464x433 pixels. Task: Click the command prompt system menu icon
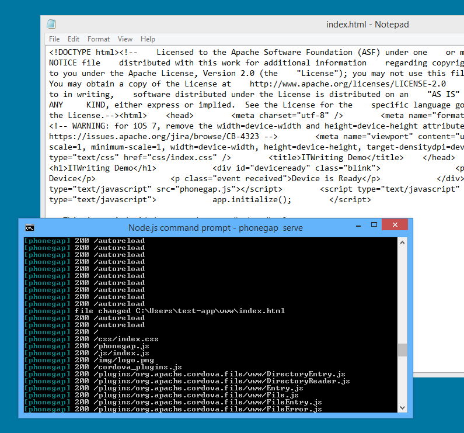point(30,228)
